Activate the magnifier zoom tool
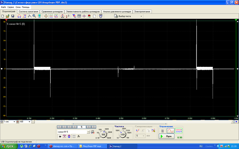This screenshot has height=149, width=239. pos(34,16)
